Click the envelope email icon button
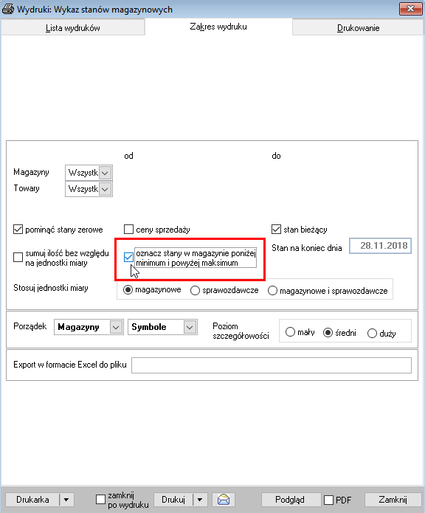The width and height of the screenshot is (425, 513). point(224,500)
